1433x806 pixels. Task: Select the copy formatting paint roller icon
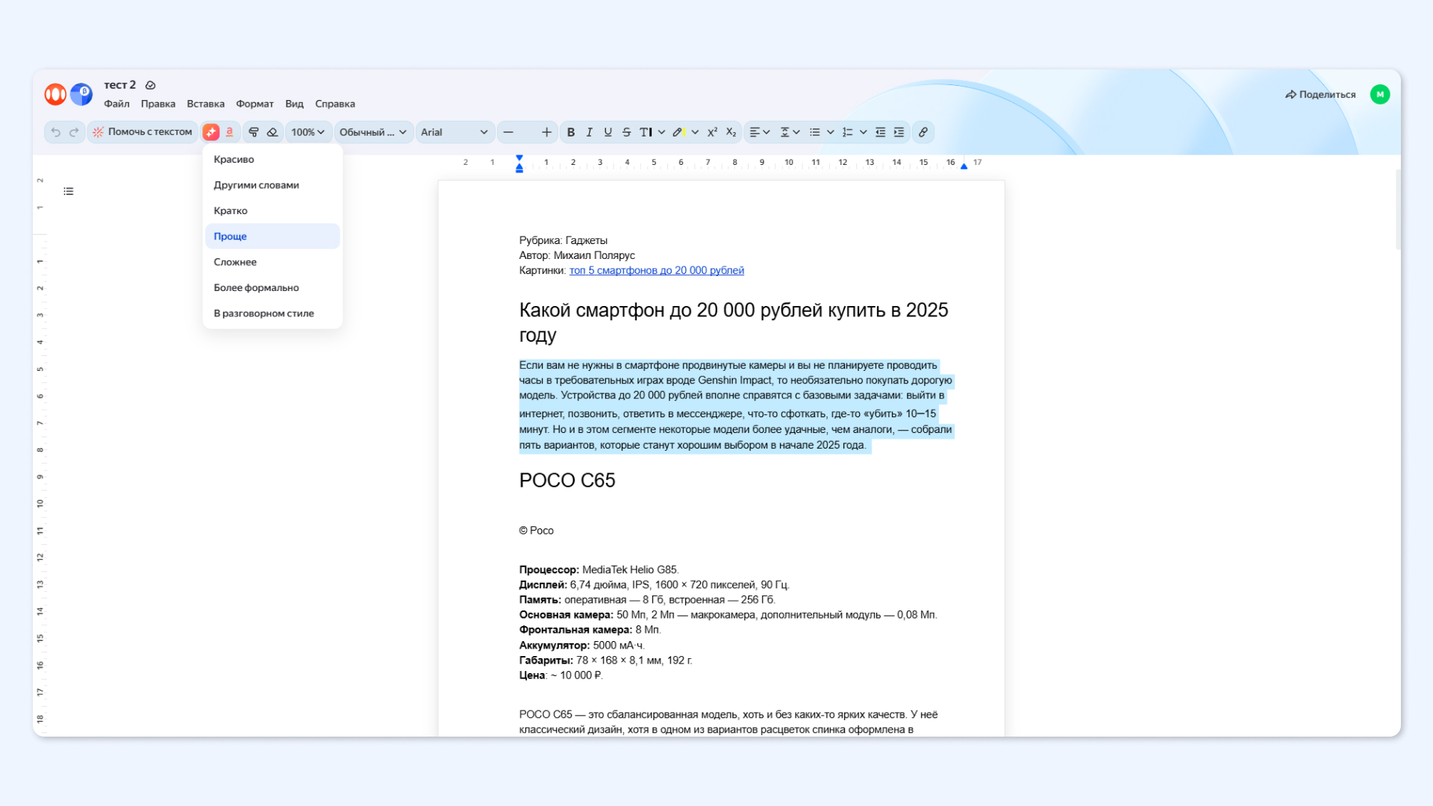click(x=254, y=132)
